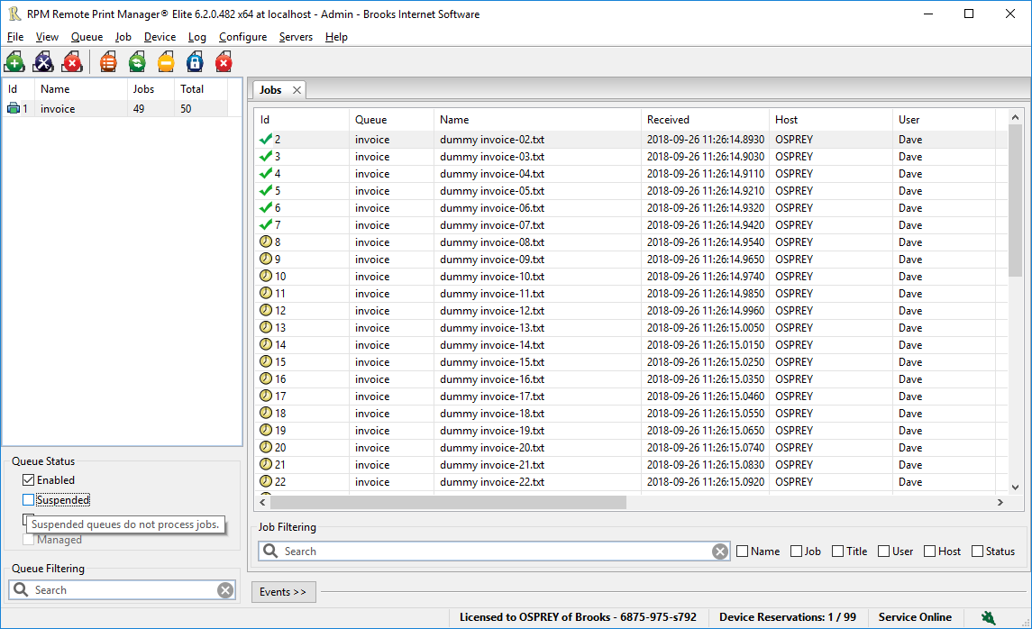Screen dimensions: 1032x629
Task: Click the green arrows refresh toolbar icon
Action: pyautogui.click(x=137, y=62)
